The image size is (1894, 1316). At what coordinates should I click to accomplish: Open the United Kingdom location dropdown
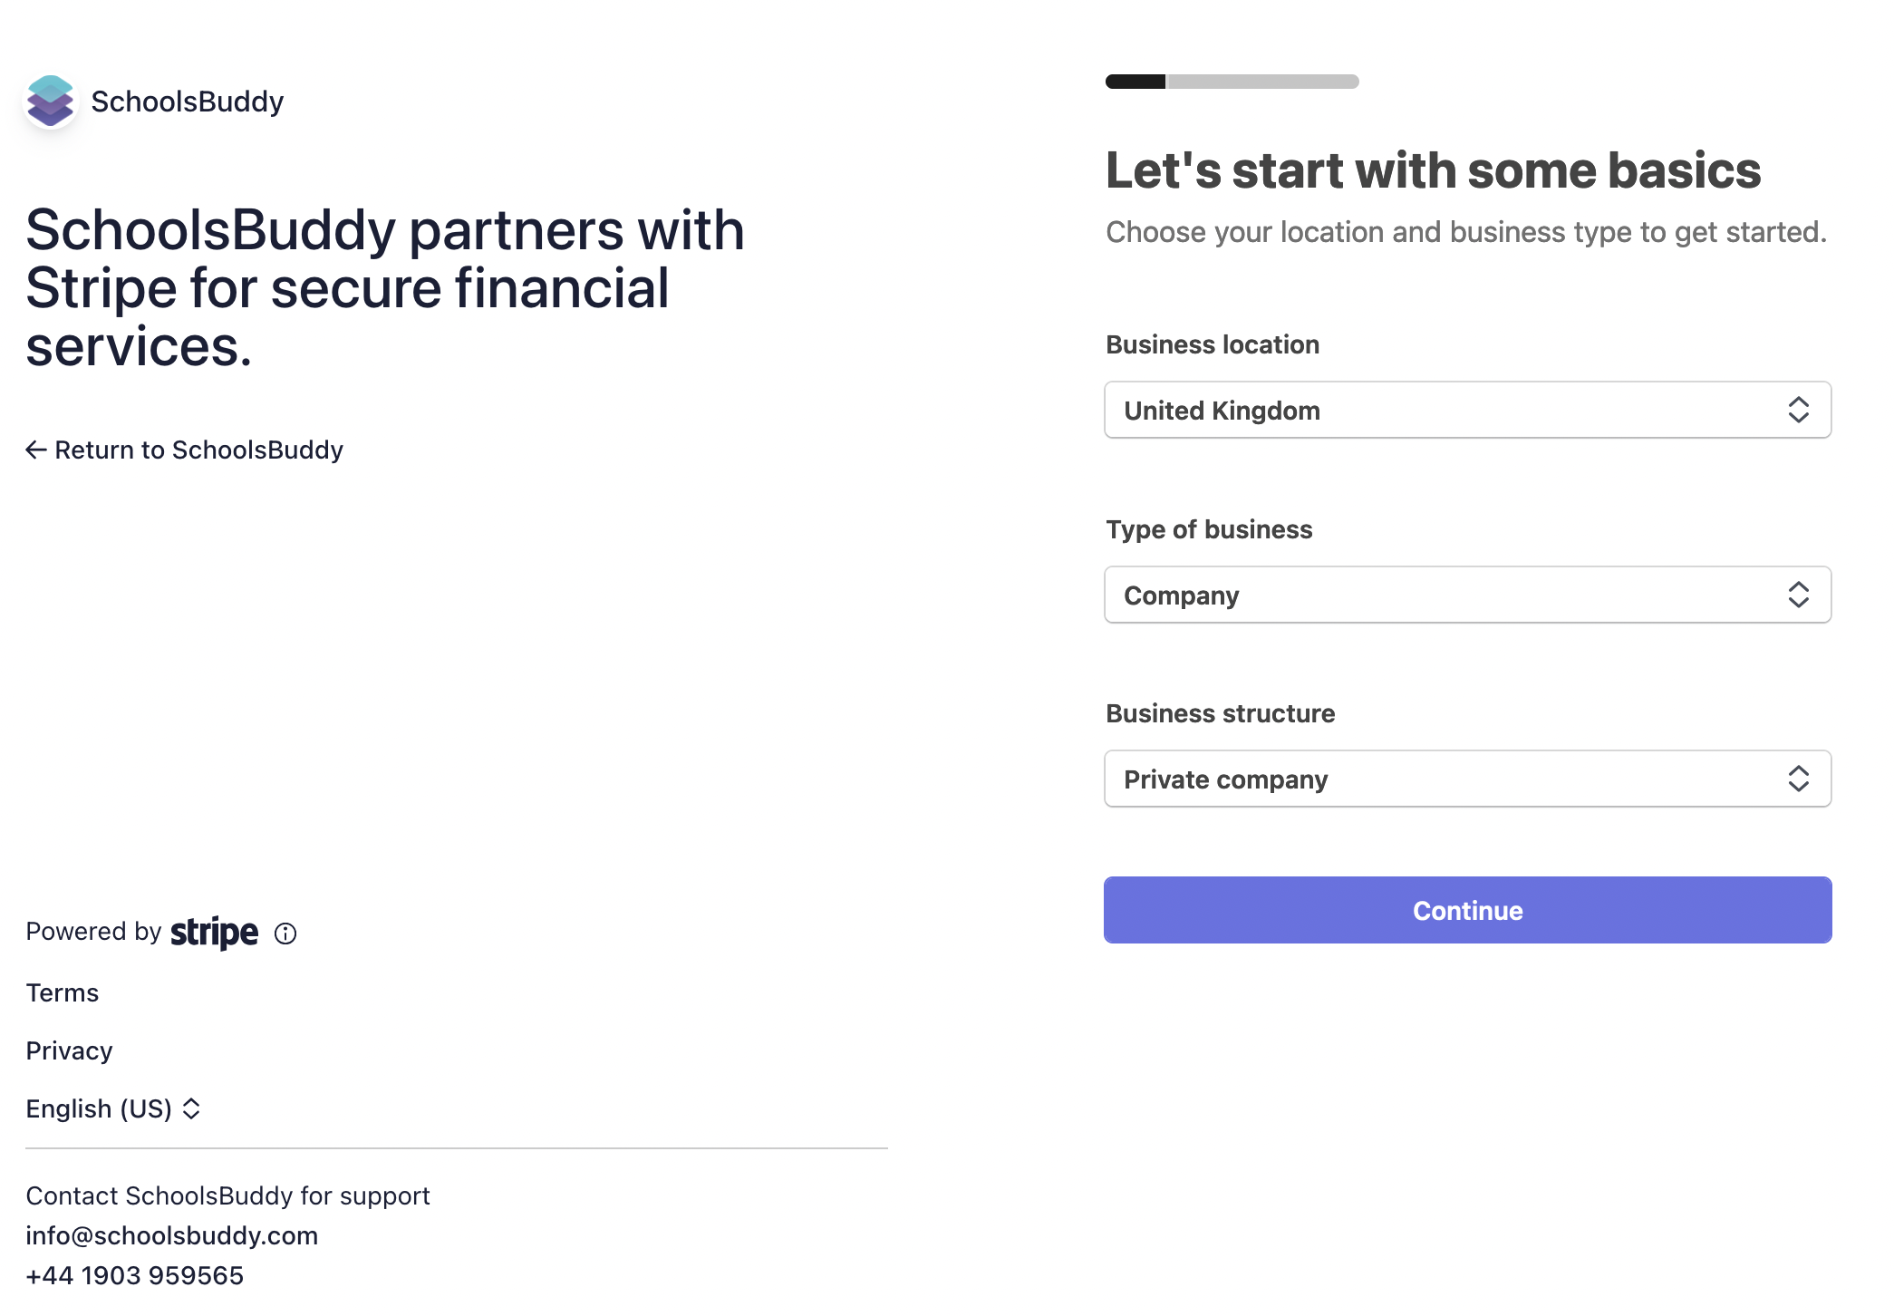click(1468, 410)
